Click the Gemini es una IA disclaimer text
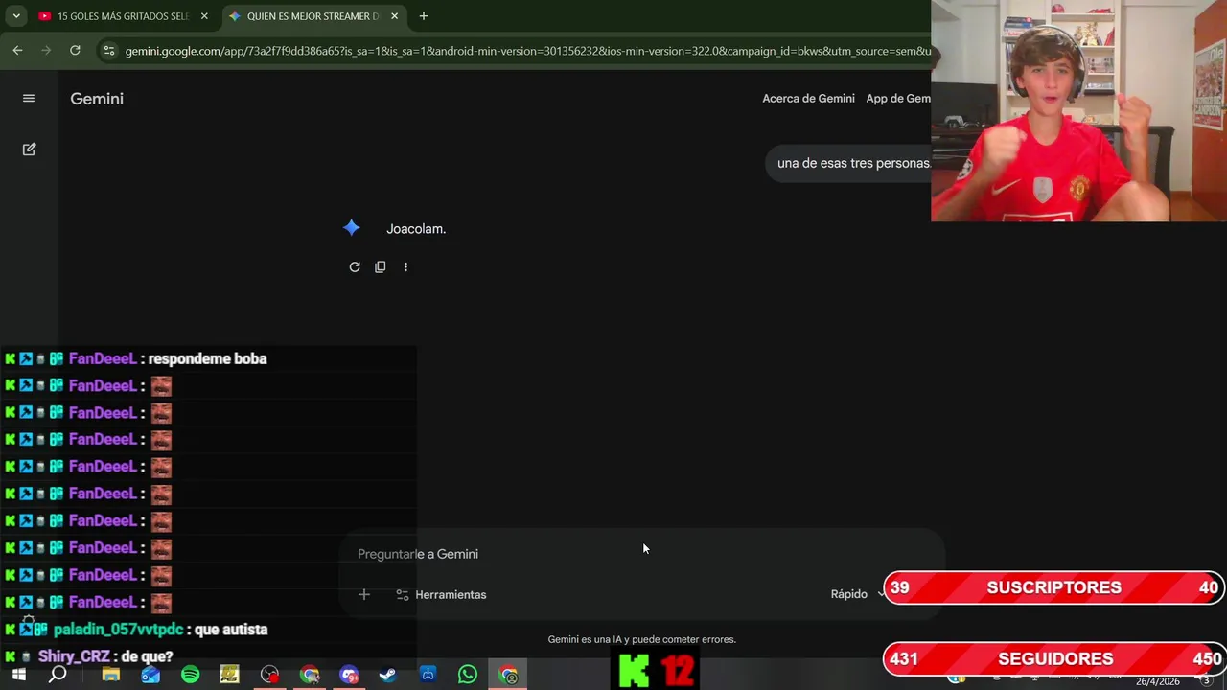This screenshot has height=690, width=1227. [642, 639]
